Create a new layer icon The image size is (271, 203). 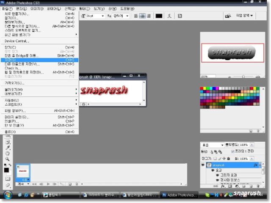pos(251,186)
